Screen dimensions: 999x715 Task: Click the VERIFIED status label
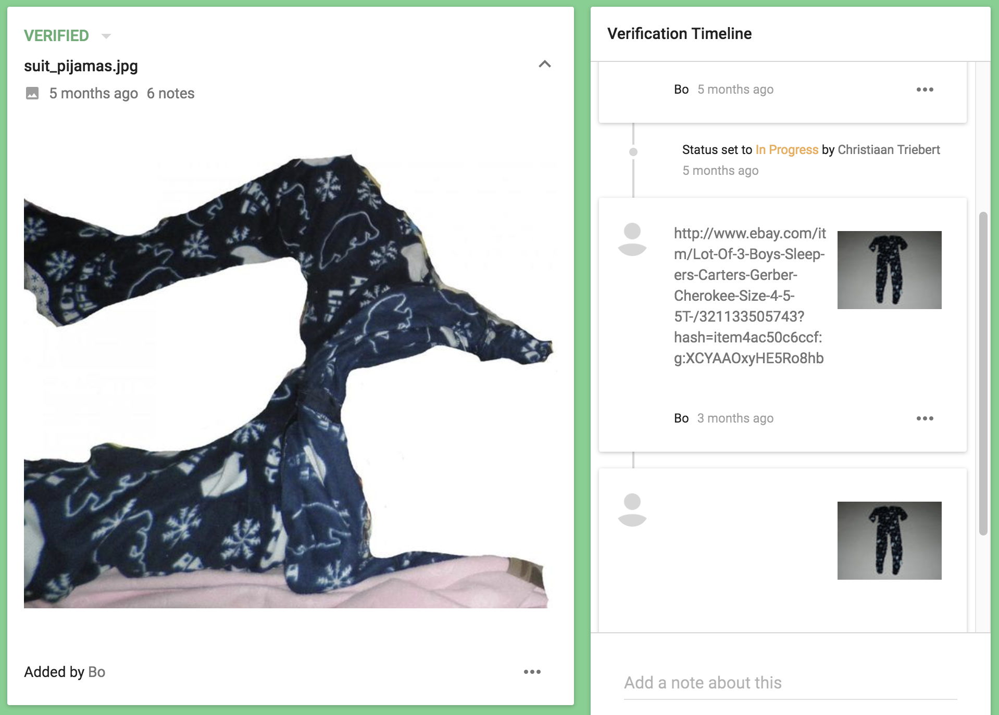[56, 36]
